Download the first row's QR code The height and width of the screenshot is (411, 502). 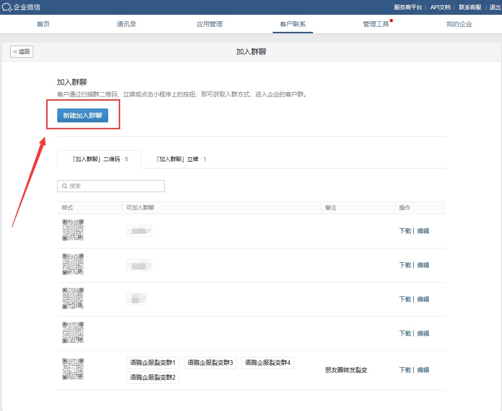(405, 231)
